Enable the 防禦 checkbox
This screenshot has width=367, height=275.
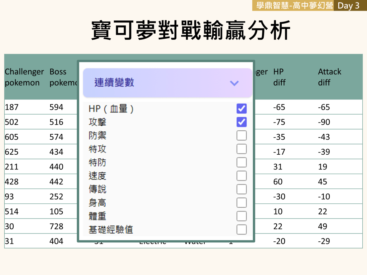[242, 135]
